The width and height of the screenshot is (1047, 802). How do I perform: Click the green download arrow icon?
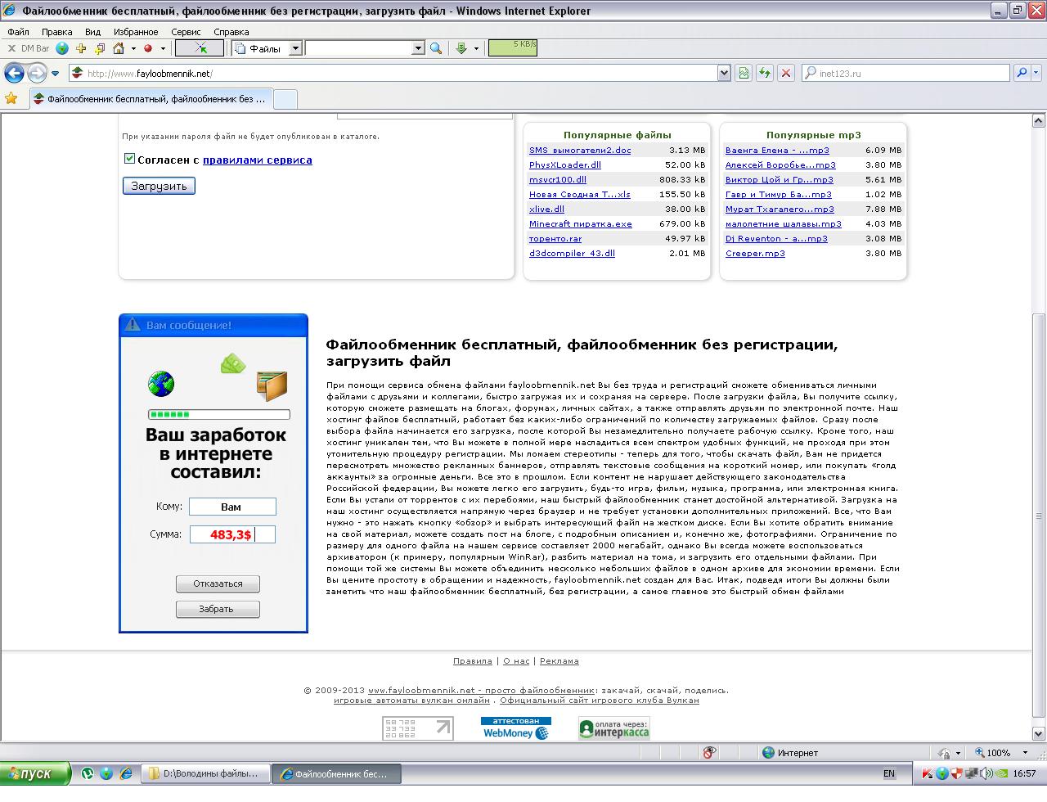click(461, 48)
